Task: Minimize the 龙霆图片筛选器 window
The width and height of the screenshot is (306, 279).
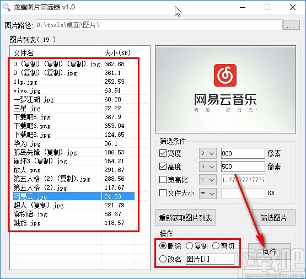Action: coord(243,7)
